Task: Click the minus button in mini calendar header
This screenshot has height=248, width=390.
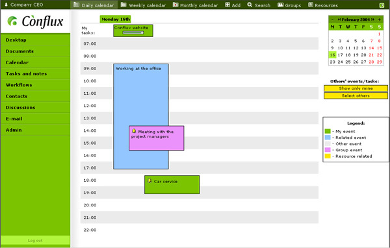Action: click(333, 19)
